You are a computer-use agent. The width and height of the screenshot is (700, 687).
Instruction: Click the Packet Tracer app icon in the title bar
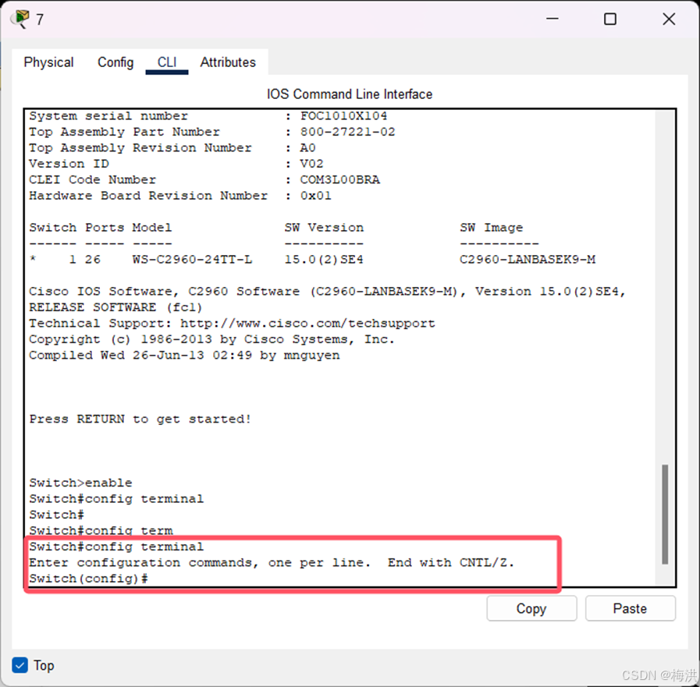pos(20,19)
